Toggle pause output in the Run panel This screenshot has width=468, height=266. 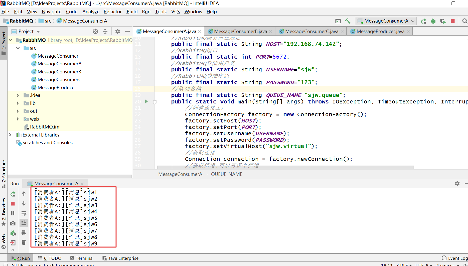pyautogui.click(x=13, y=213)
